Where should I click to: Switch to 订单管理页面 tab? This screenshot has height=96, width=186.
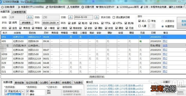pyautogui.click(x=19, y=12)
